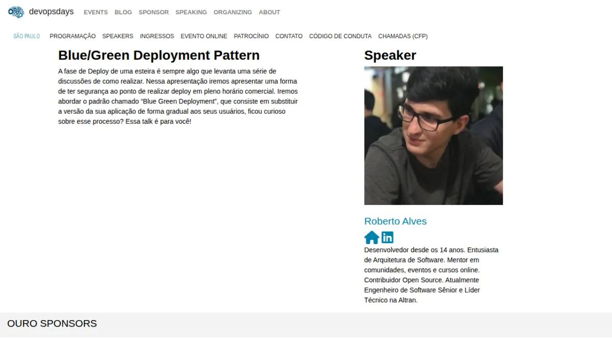Screen dimensions: 612x344
Task: Open the Ingressos tab
Action: (157, 36)
